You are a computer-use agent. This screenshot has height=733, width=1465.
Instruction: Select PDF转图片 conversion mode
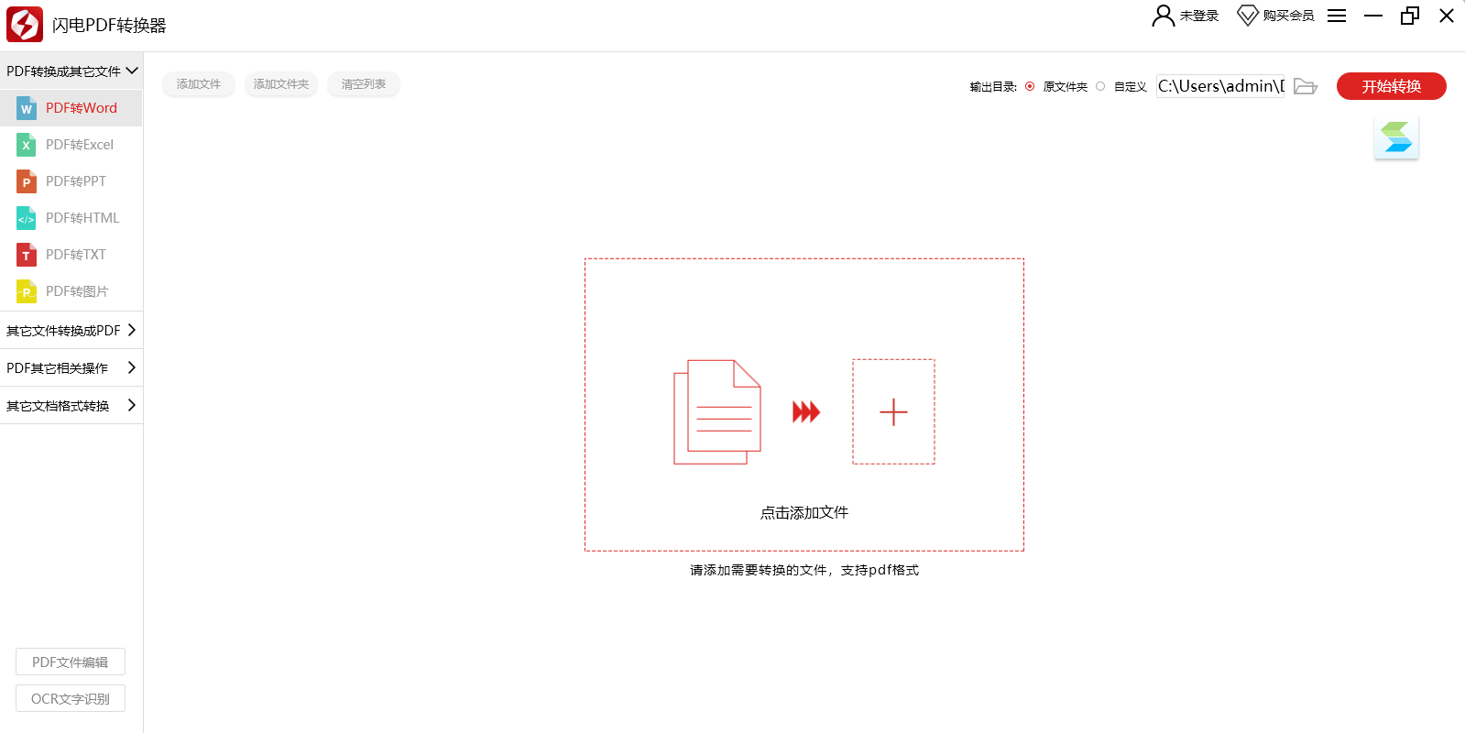click(71, 291)
